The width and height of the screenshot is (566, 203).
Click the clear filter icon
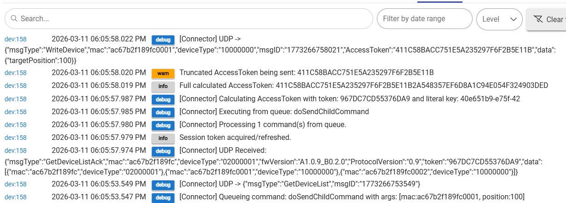[537, 19]
